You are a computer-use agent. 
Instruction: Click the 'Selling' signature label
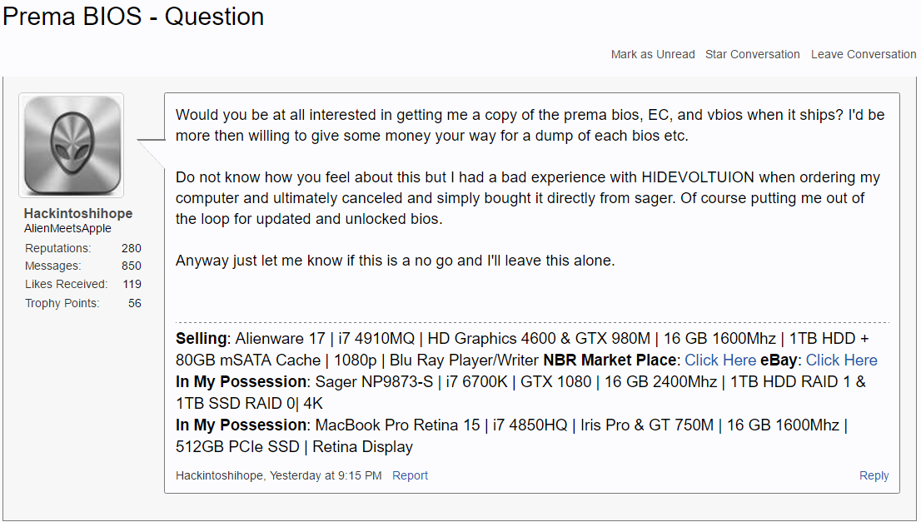pyautogui.click(x=201, y=339)
